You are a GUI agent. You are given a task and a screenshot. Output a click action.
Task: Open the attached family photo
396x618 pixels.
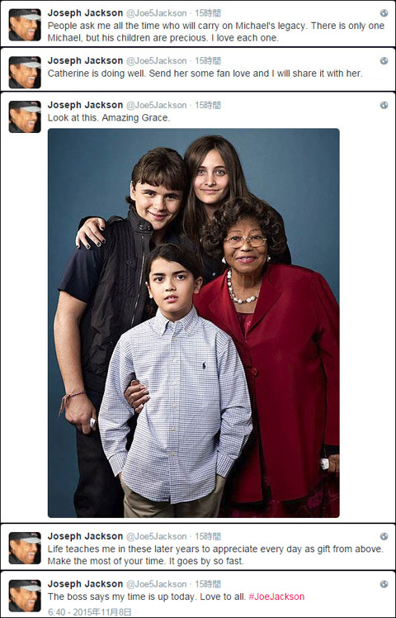pyautogui.click(x=193, y=323)
